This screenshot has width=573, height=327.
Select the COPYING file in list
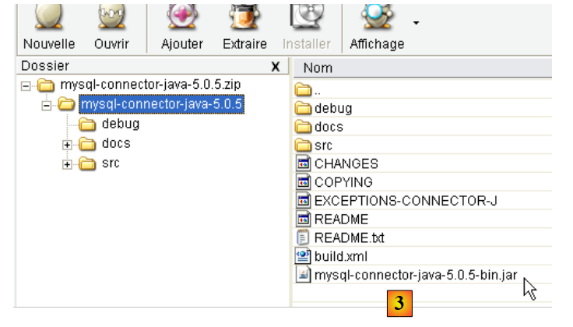(343, 182)
